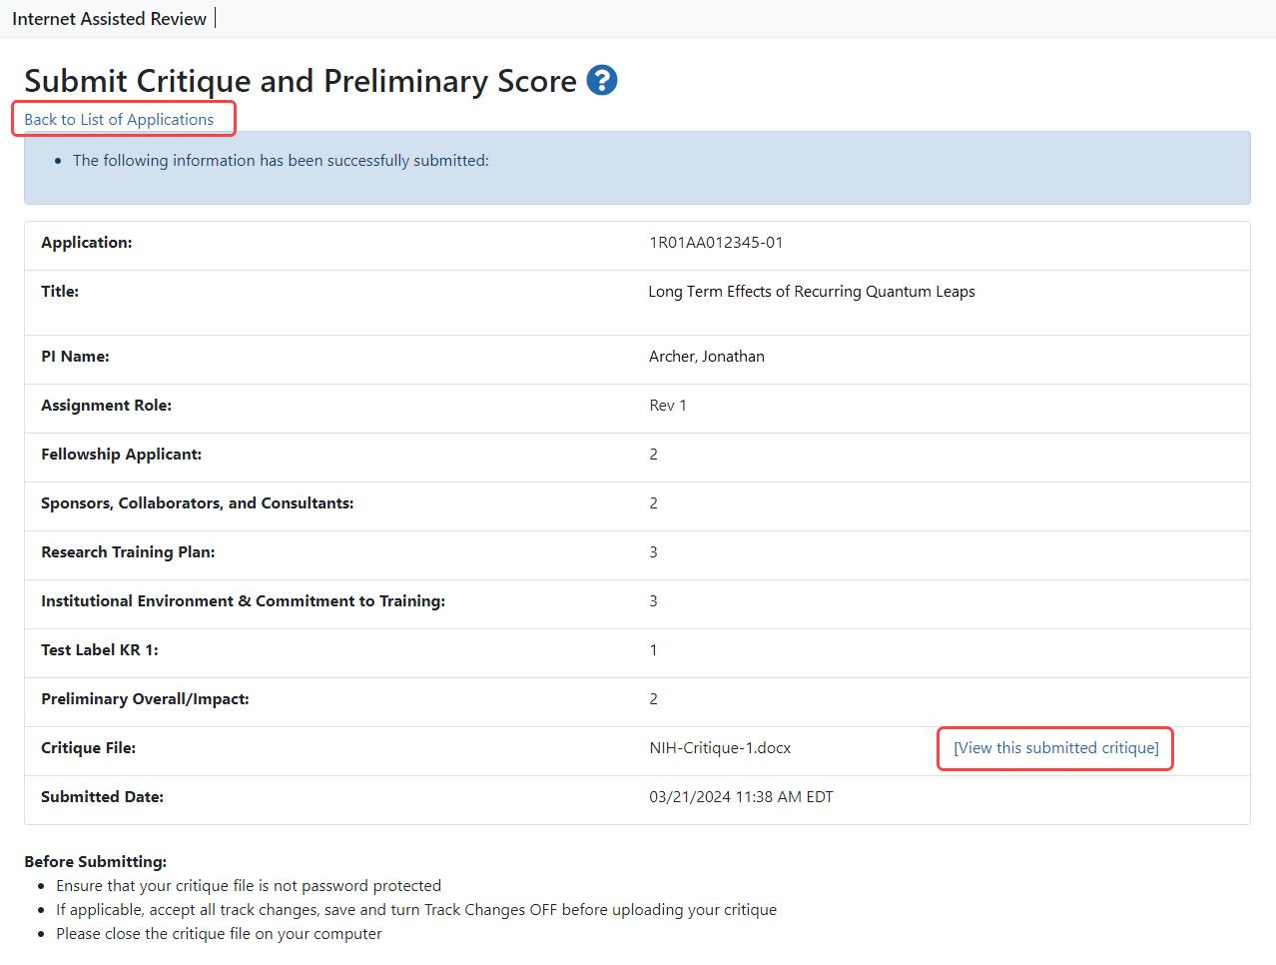
Task: Click the title Long Term Effects of Recurring Quantum Leaps
Action: coord(811,292)
